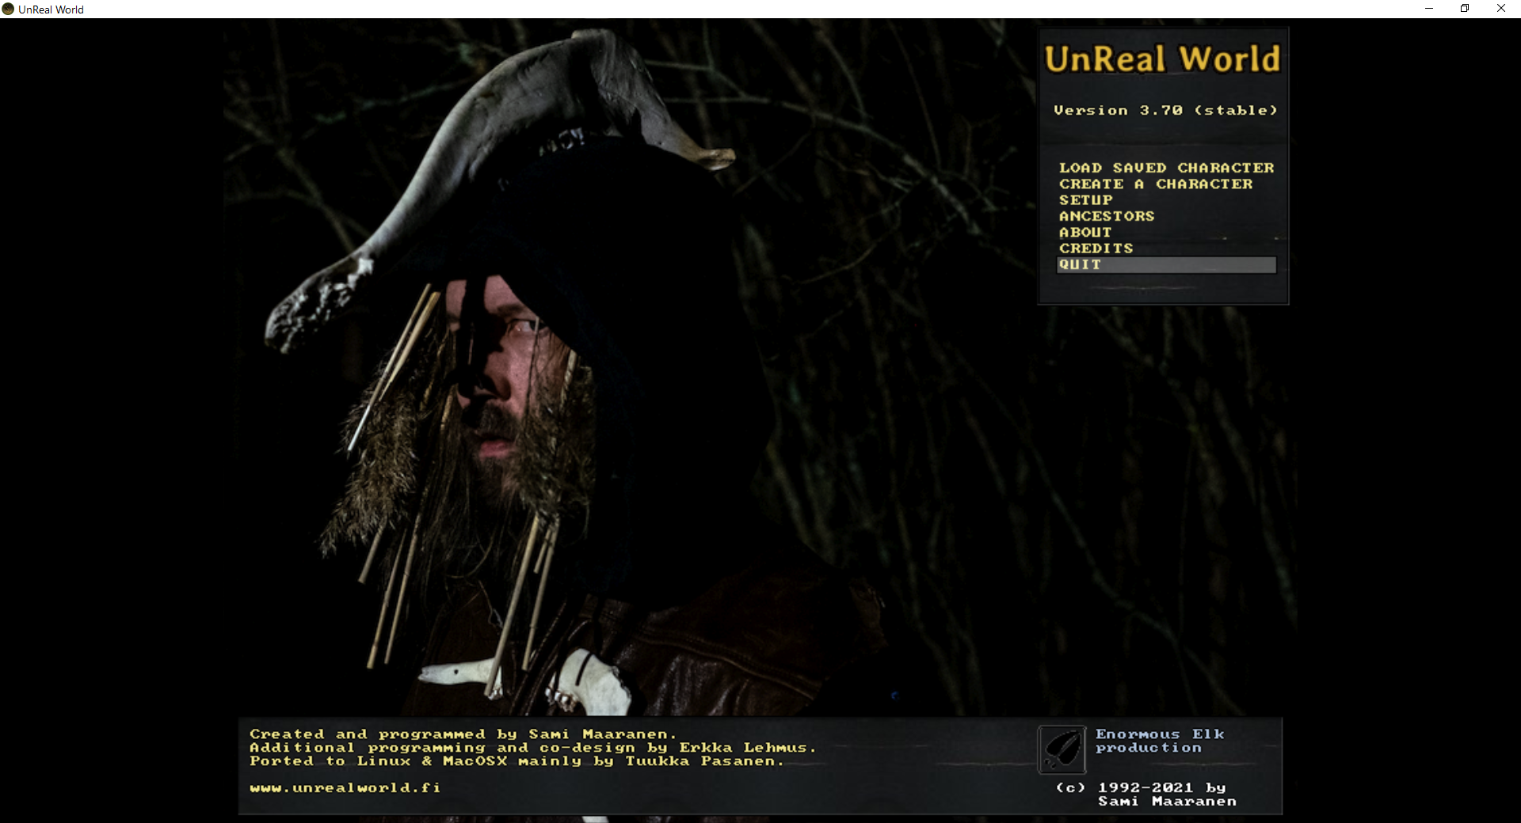This screenshot has width=1521, height=823.
Task: Choose CREATE A CHARACTER from menu
Action: pyautogui.click(x=1156, y=184)
